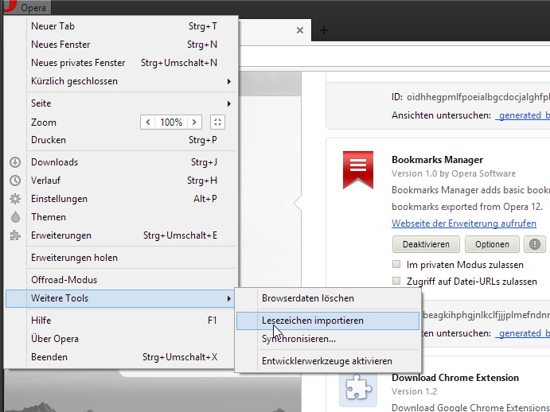Open Downloads from the menu

point(121,162)
